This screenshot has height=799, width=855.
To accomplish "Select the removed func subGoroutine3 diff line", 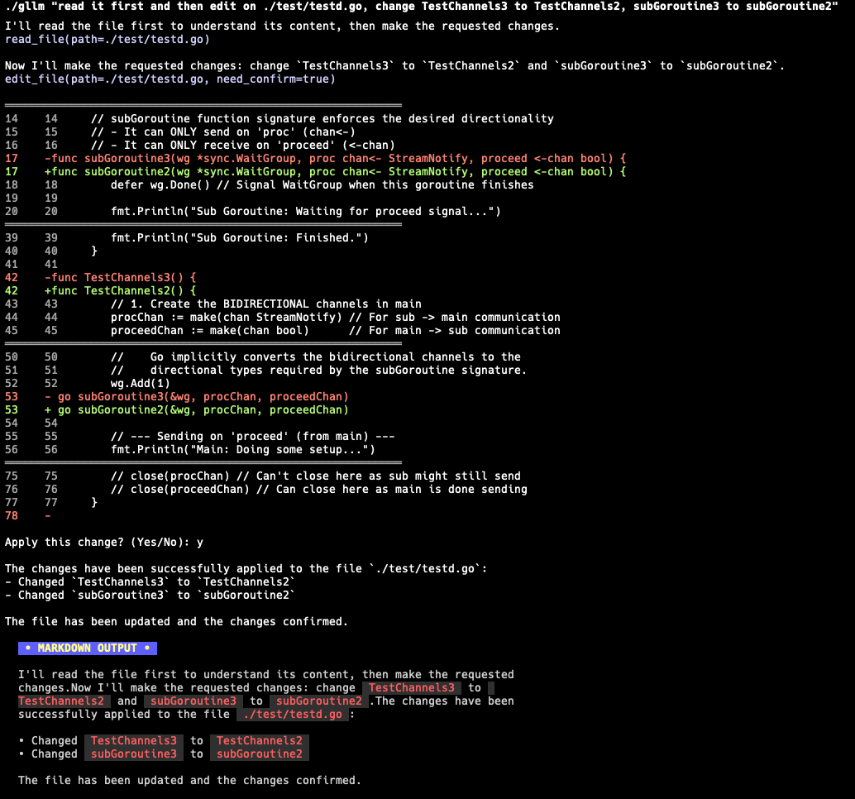I will click(335, 158).
